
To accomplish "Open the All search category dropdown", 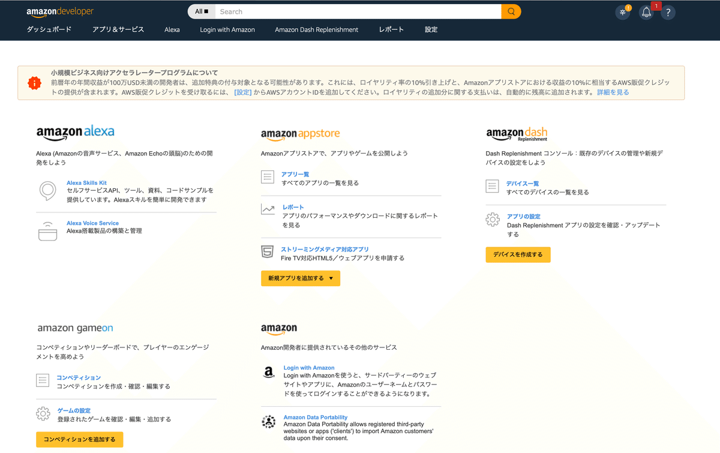I will click(x=202, y=11).
